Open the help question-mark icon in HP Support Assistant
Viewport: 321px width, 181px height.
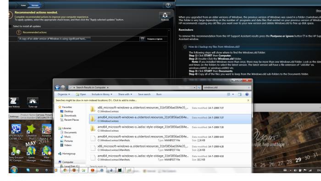pyautogui.click(x=168, y=6)
